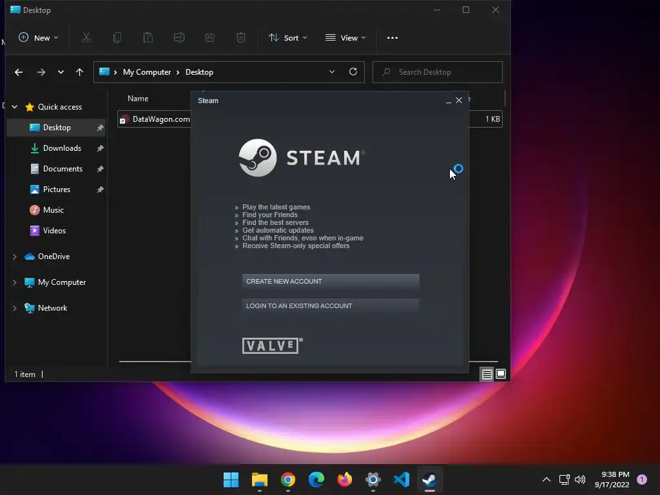
Task: Open Windows Start menu
Action: (x=231, y=480)
